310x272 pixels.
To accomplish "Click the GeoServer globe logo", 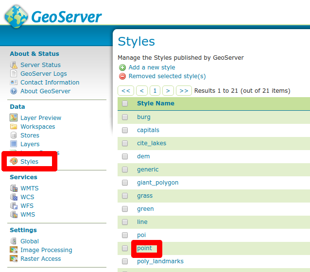I will point(16,17).
